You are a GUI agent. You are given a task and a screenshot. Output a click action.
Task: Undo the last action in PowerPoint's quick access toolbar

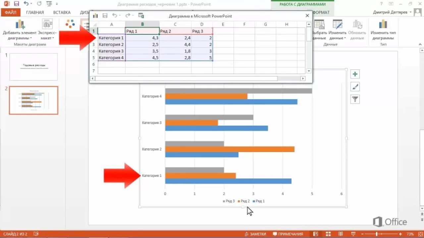coord(26,4)
